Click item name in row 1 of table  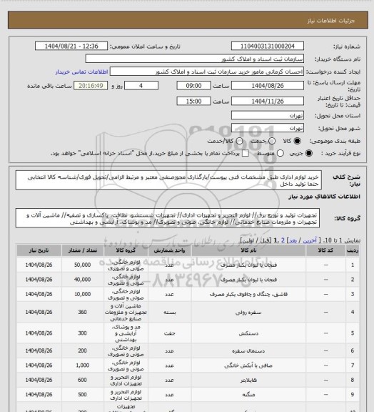(x=248, y=265)
